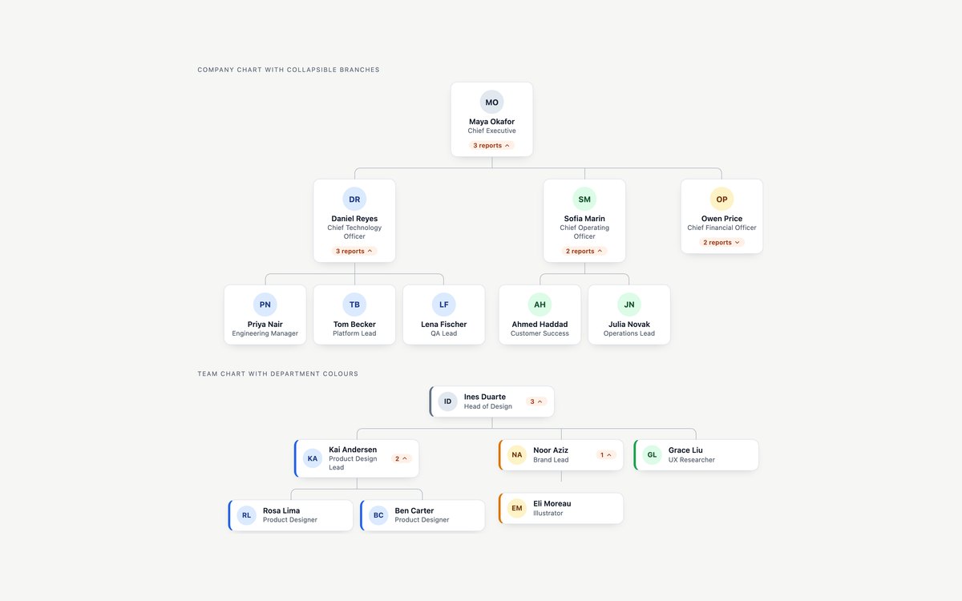Click the Operations Lead title
This screenshot has width=962, height=601.
629,333
